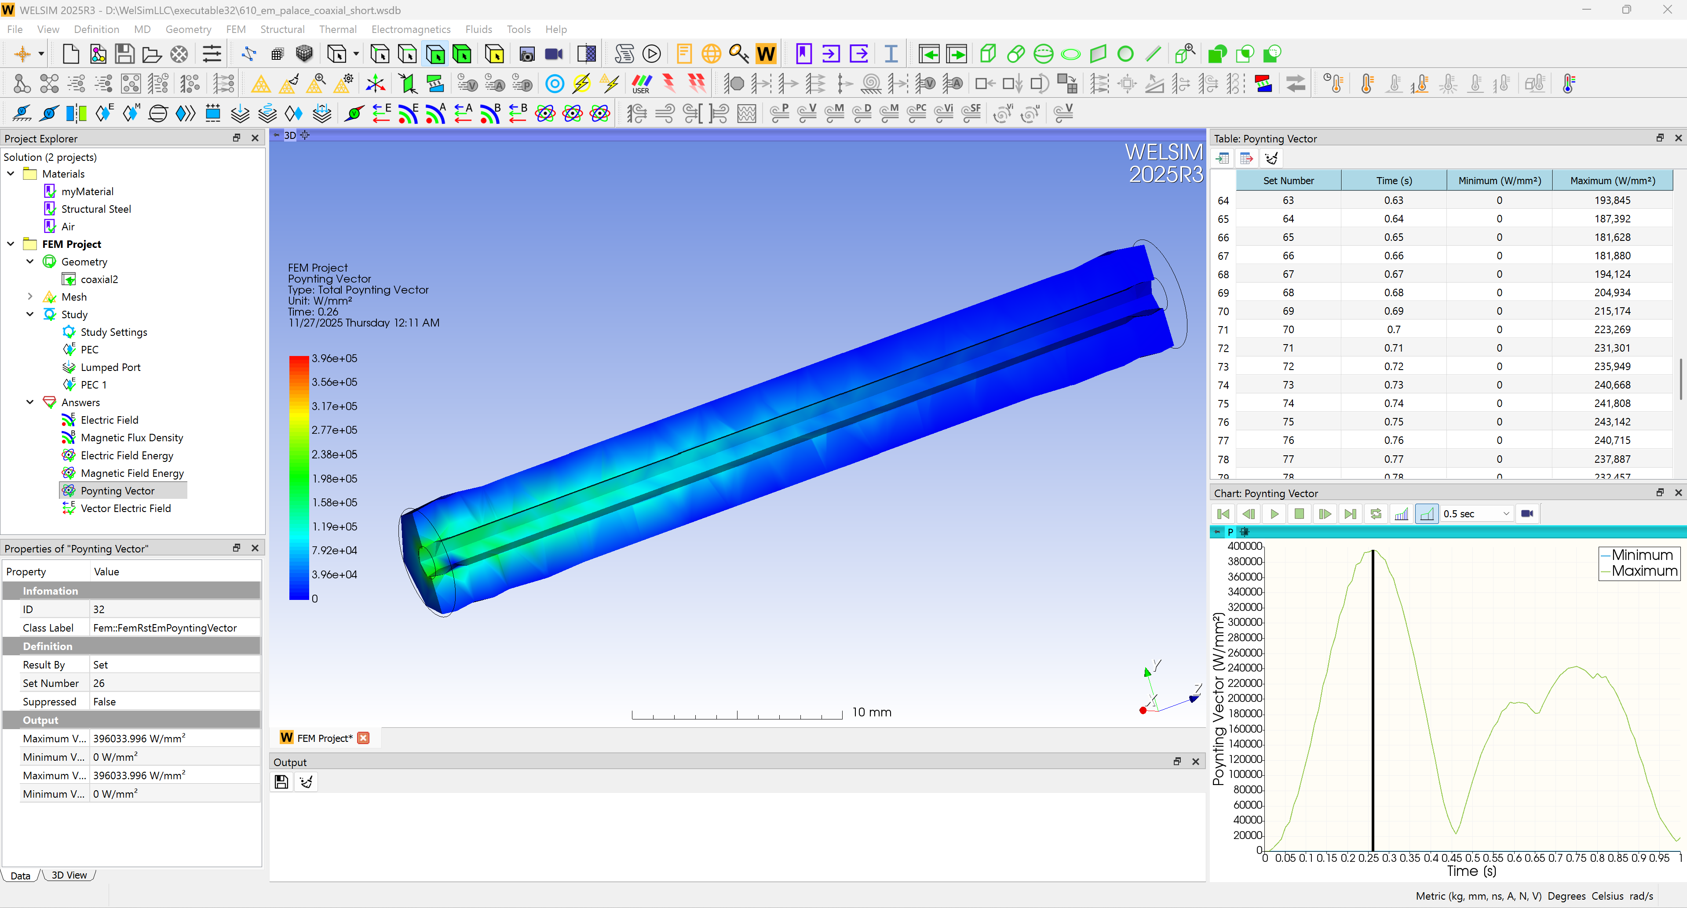Click the boolean union green shapes icon
The image size is (1687, 908).
click(1217, 54)
